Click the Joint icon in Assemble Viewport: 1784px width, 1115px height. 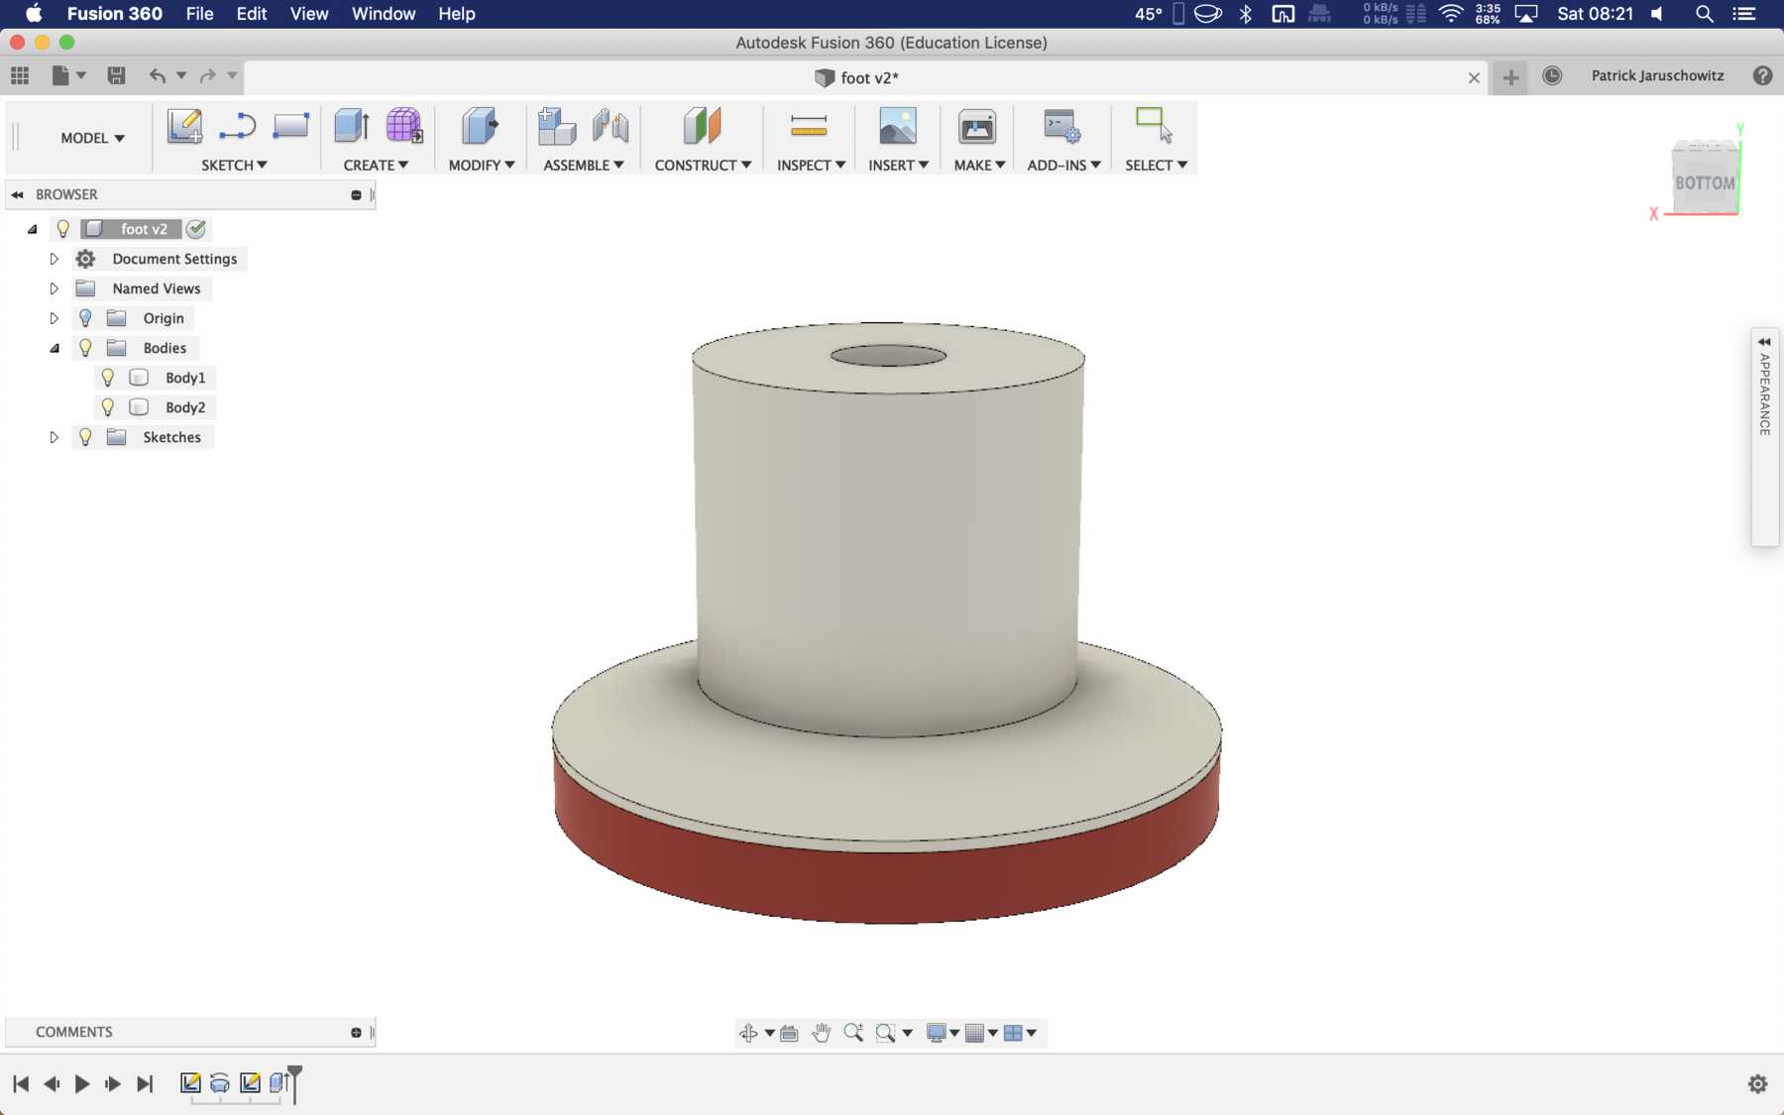(611, 127)
